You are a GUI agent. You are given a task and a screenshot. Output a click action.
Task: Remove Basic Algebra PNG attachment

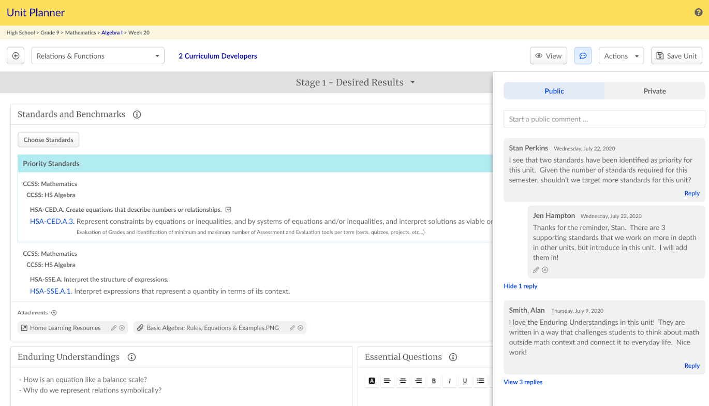tap(300, 328)
